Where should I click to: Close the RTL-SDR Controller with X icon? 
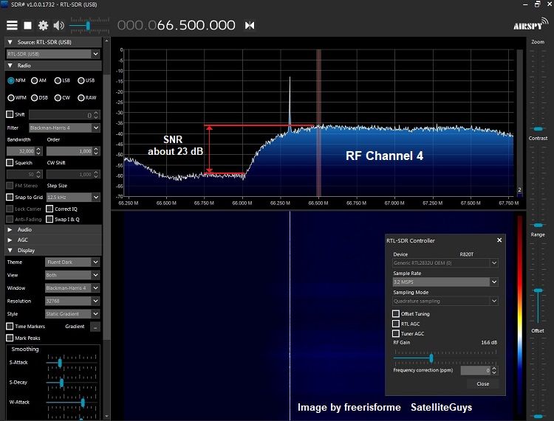point(499,240)
